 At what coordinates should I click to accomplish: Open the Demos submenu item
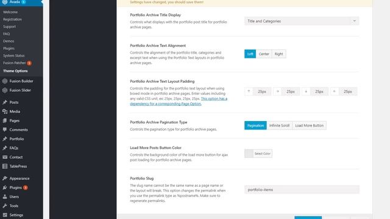click(x=9, y=41)
